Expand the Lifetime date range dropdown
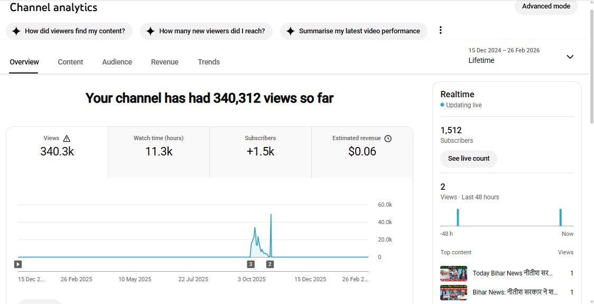594x304 pixels. [570, 57]
